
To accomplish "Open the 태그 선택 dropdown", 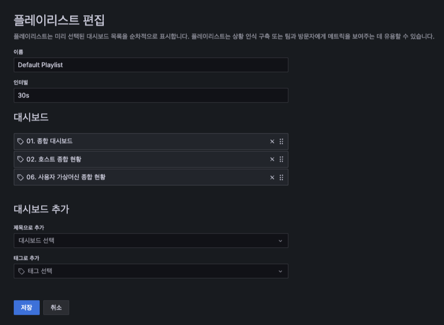I will point(147,271).
